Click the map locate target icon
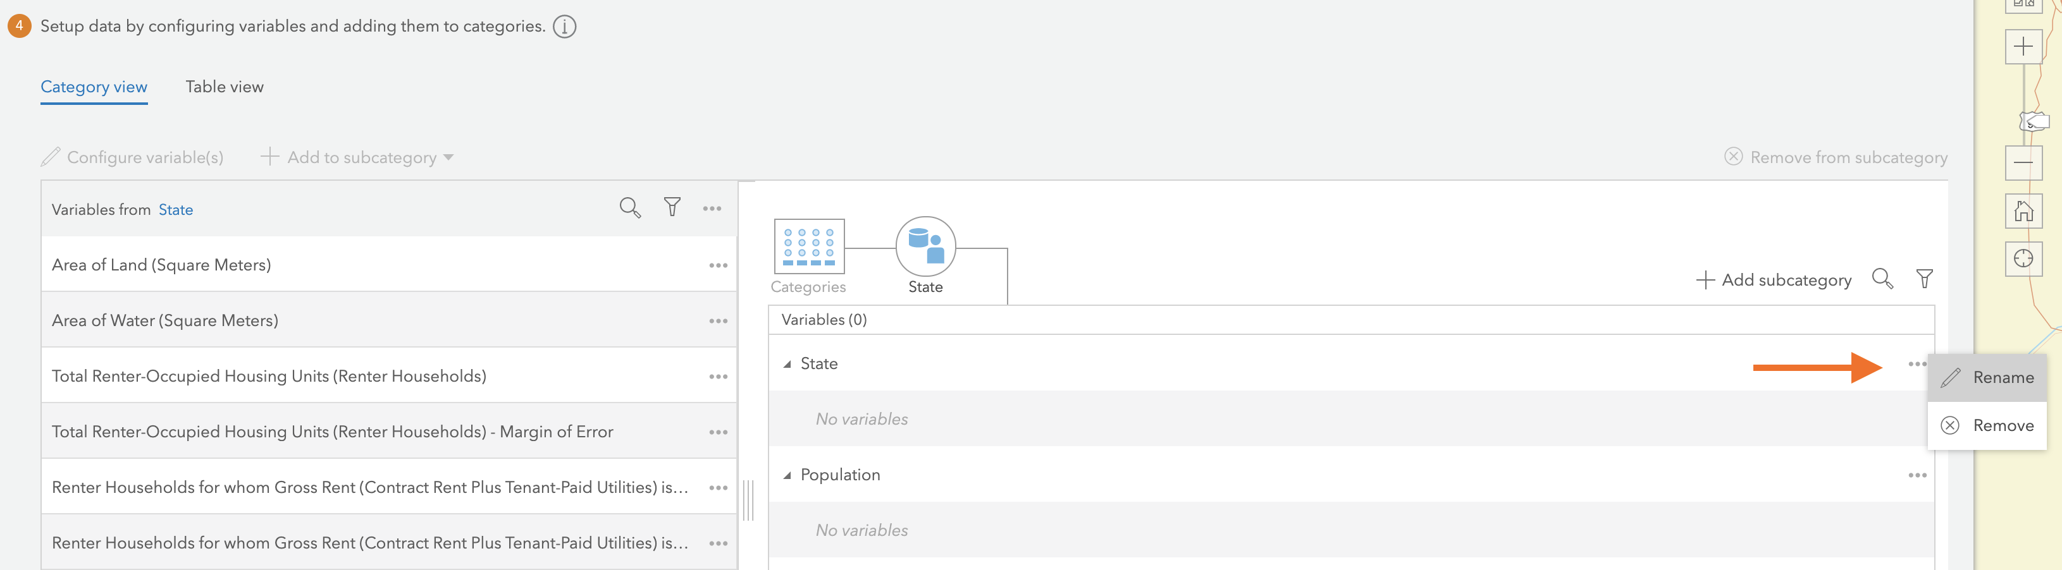The image size is (2062, 570). [2022, 258]
